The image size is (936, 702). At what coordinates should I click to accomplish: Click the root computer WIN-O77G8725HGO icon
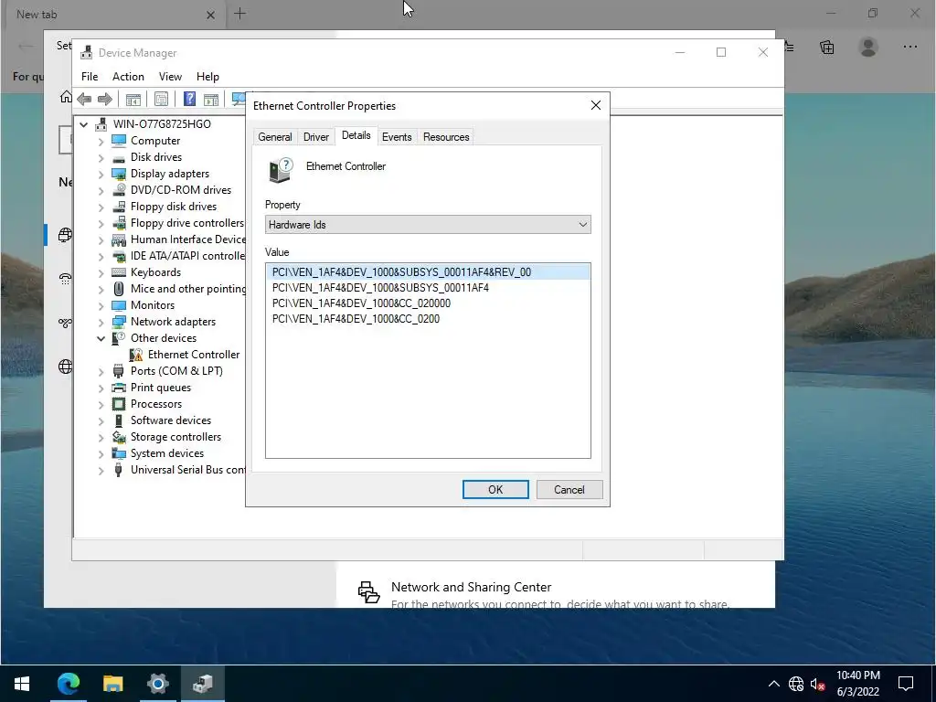(x=101, y=124)
